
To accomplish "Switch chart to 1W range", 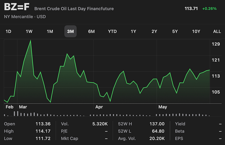I will coord(29,31).
